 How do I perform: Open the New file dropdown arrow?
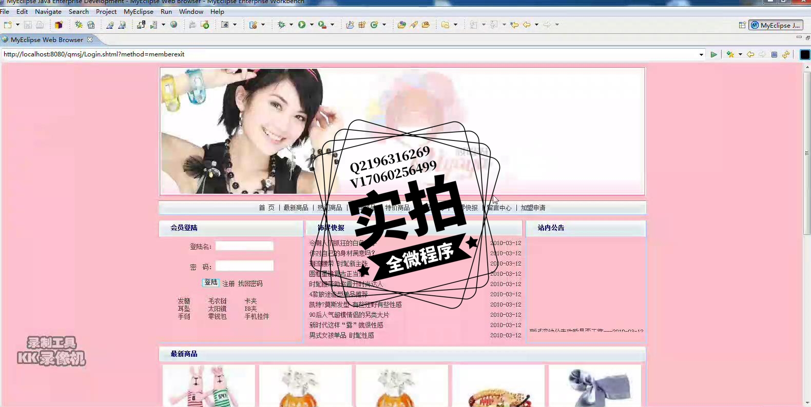tap(17, 25)
